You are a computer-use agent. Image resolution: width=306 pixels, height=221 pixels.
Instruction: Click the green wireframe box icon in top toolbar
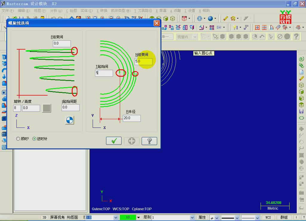click(x=172, y=19)
